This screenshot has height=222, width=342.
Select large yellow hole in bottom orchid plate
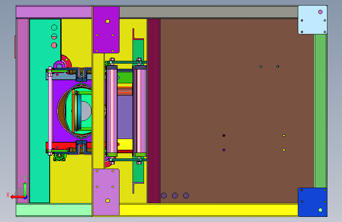(108, 201)
